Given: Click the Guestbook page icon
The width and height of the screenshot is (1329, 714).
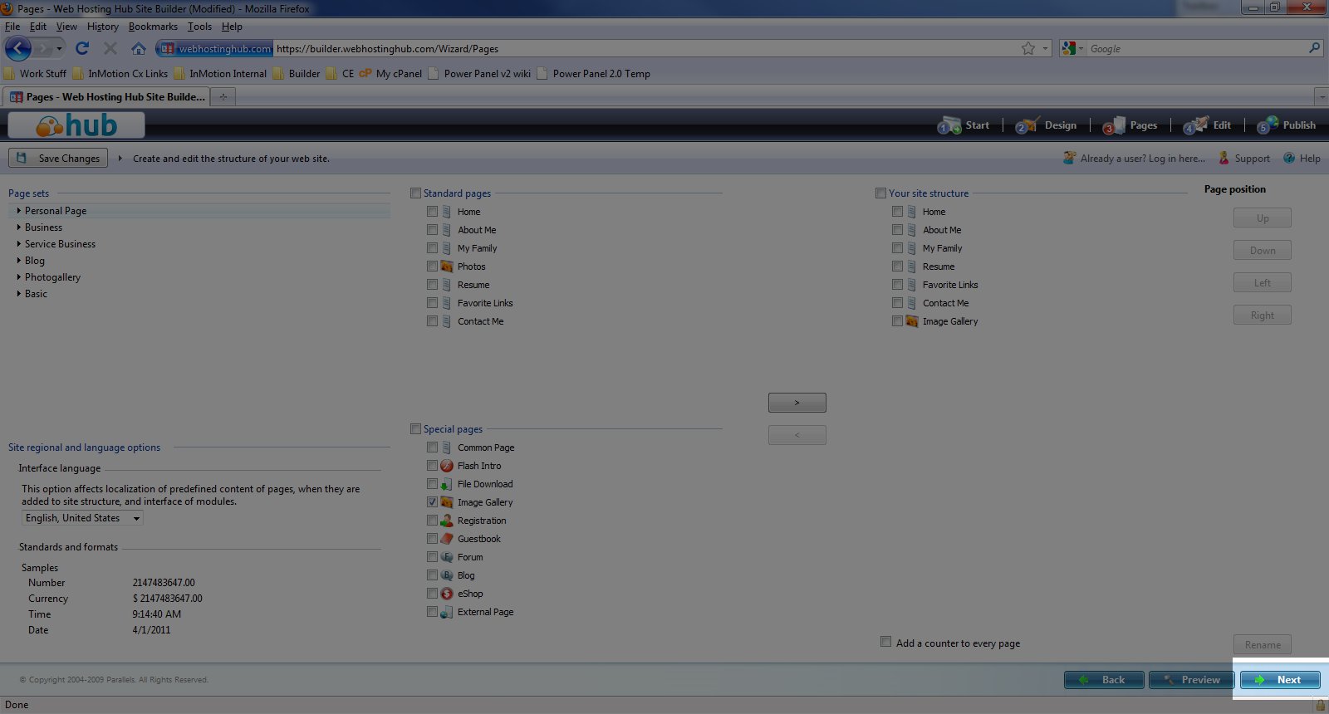Looking at the screenshot, I should [x=447, y=539].
